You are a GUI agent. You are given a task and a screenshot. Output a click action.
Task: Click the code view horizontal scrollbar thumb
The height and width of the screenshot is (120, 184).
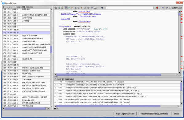[x=109, y=75]
